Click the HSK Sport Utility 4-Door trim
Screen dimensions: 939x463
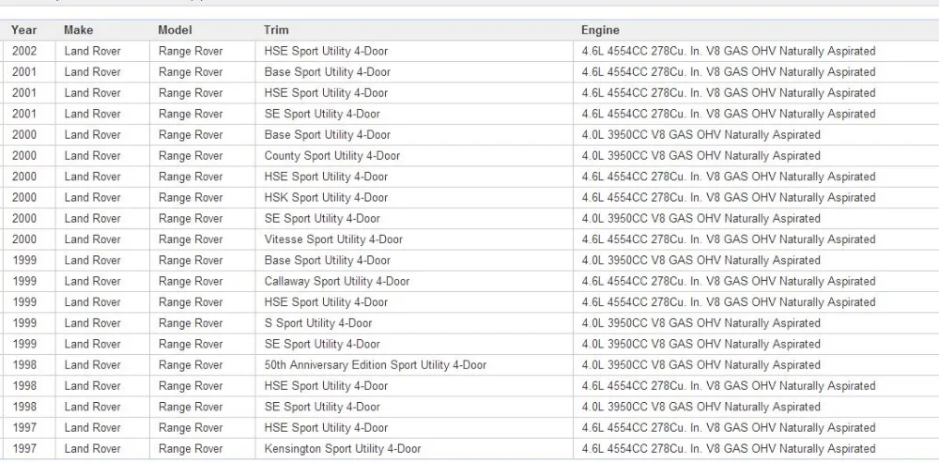(326, 197)
